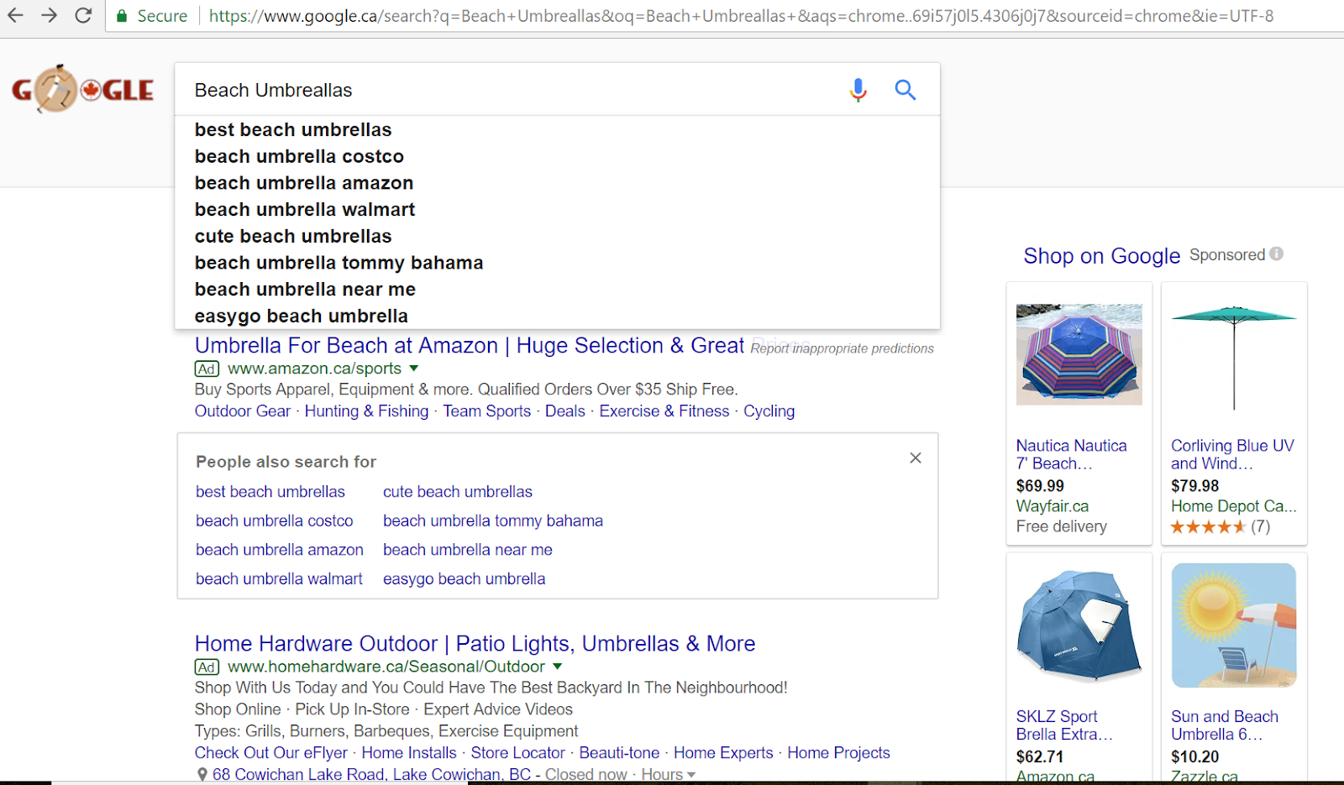Click the browser forward arrow
1344x785 pixels.
click(49, 15)
